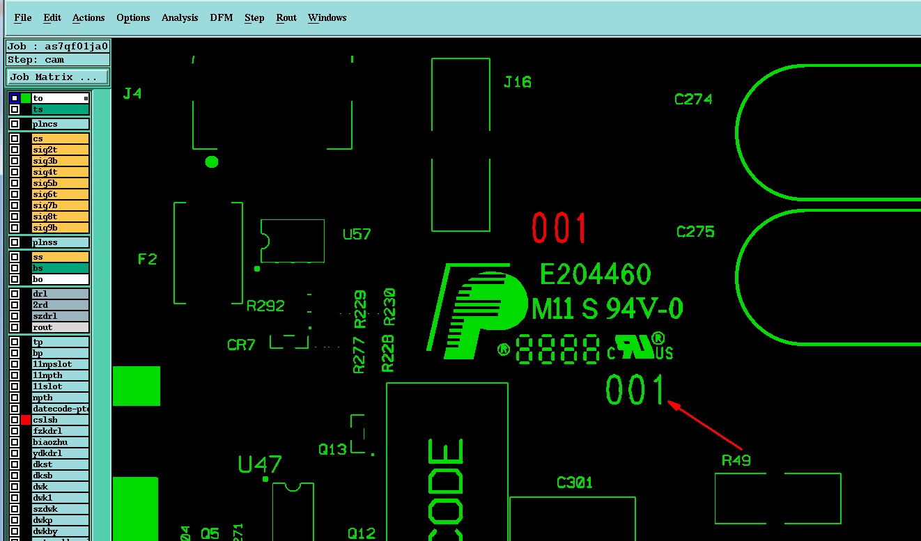Select the npth layer name

61,398
